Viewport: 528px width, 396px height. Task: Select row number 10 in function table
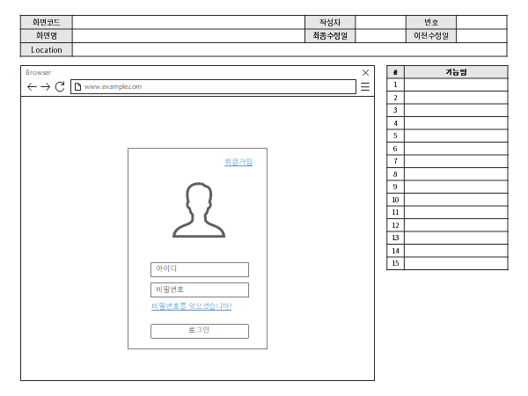pos(447,200)
